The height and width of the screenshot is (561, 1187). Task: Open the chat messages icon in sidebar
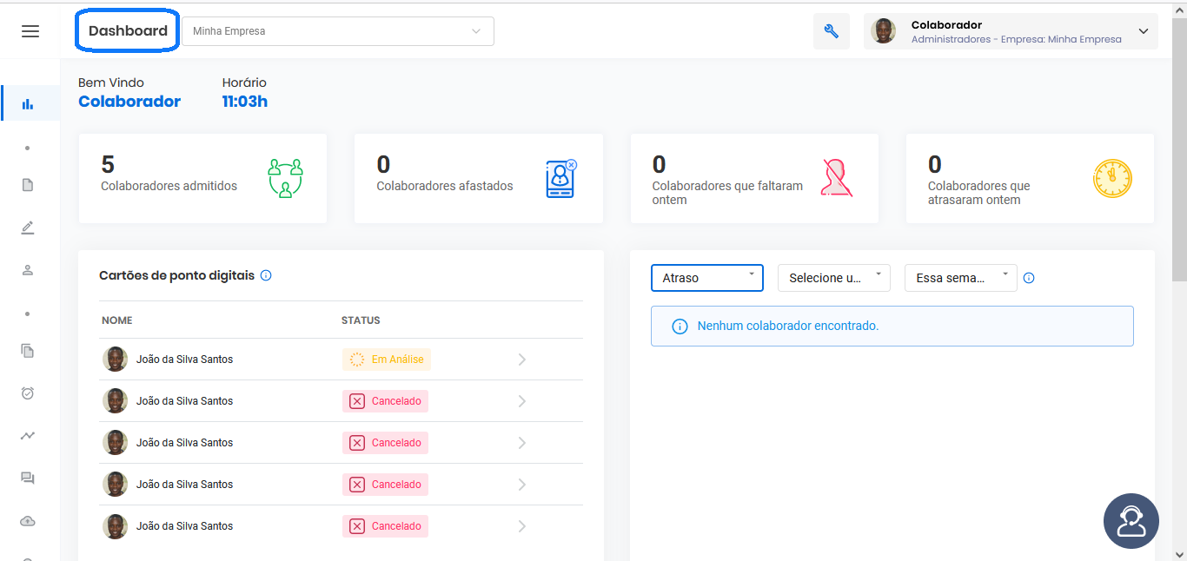tap(28, 478)
